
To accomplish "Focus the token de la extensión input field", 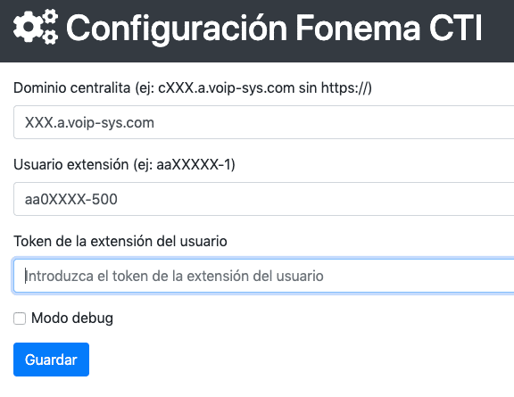I will click(x=263, y=276).
